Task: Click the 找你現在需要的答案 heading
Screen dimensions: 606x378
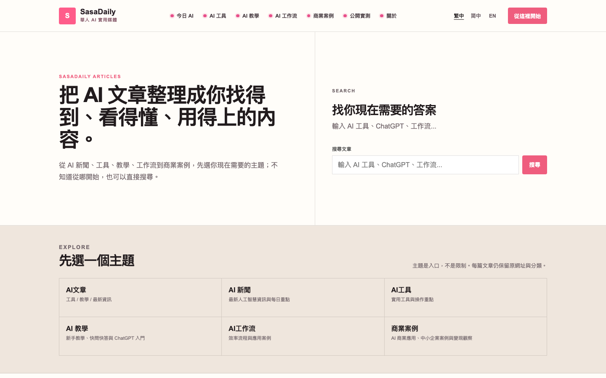Action: (x=384, y=110)
